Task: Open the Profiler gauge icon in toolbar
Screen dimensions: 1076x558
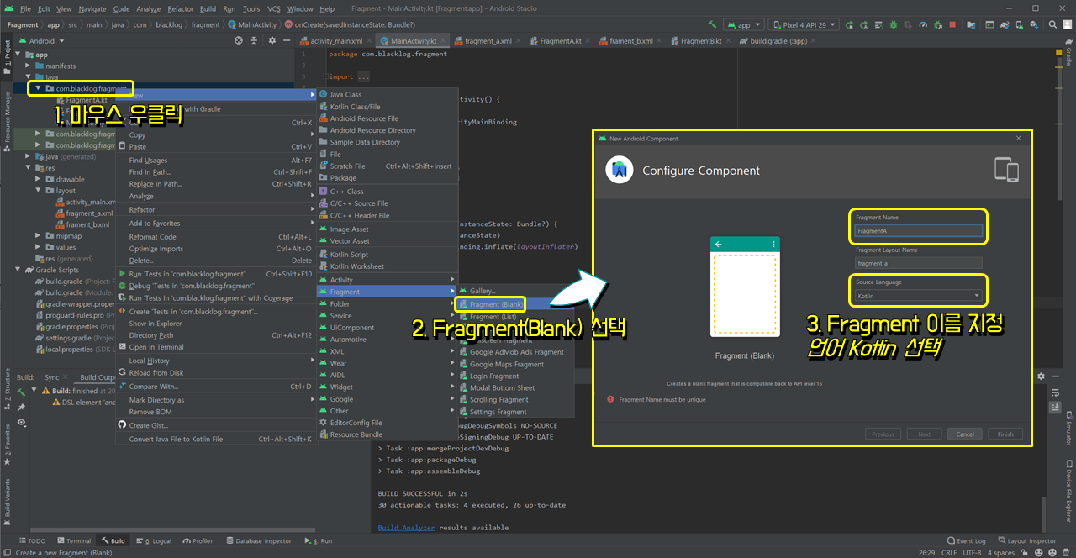Action: coord(923,25)
